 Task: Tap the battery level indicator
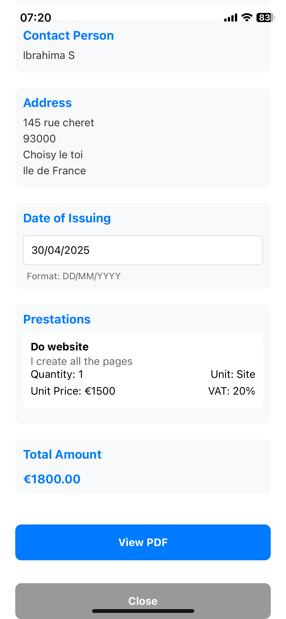tap(265, 18)
